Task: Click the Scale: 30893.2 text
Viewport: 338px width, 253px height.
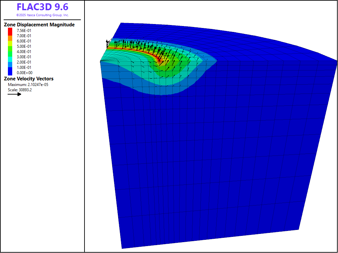Action: coord(20,90)
